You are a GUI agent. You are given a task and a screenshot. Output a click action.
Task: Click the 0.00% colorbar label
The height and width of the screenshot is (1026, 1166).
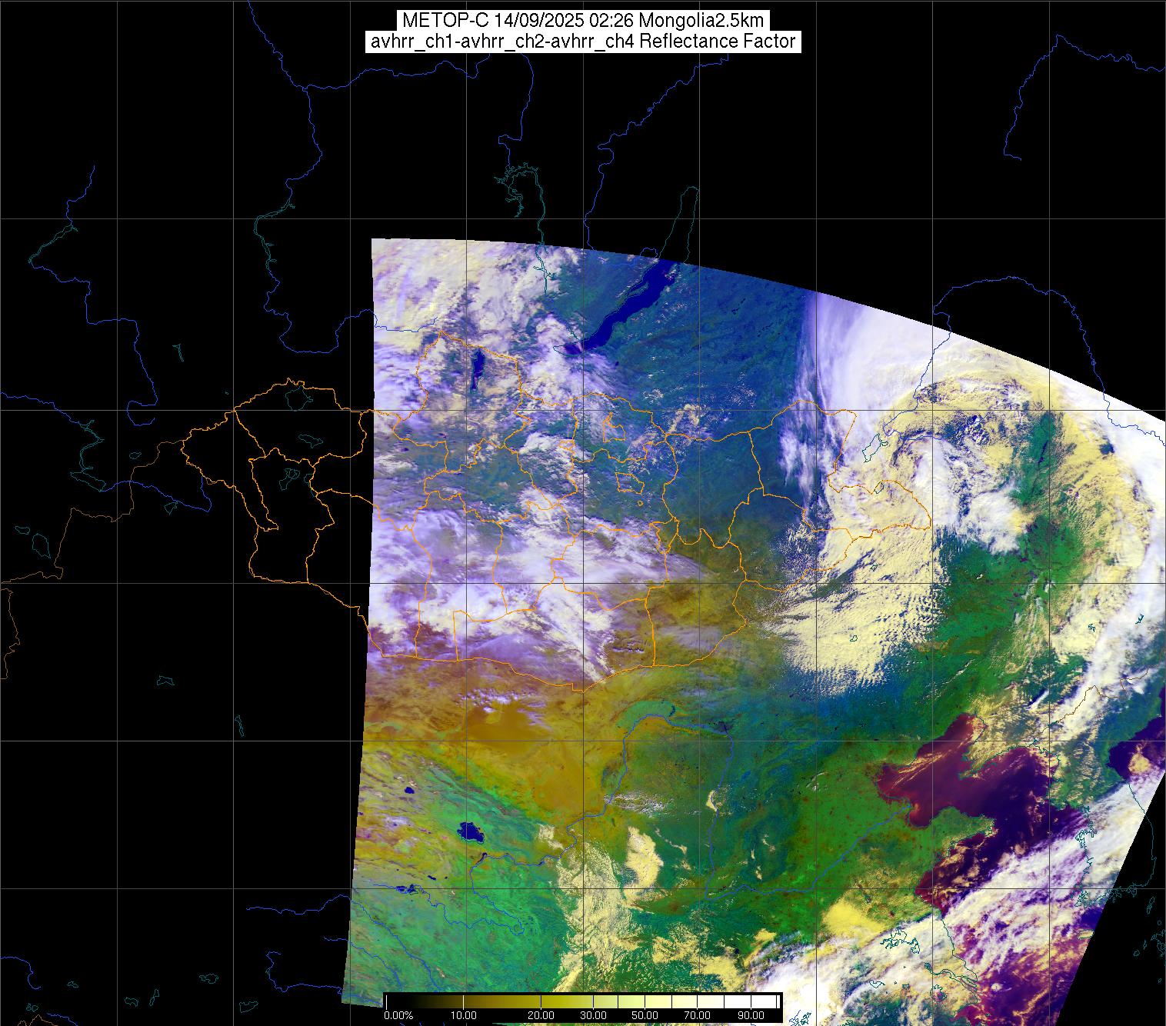[x=398, y=1016]
